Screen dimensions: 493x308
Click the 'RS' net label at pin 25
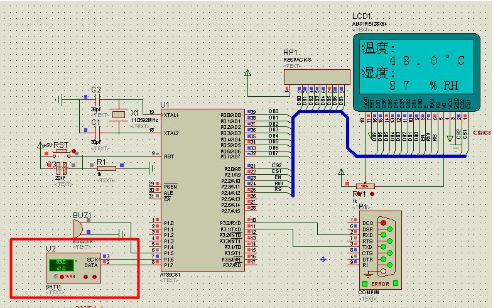[x=278, y=189]
